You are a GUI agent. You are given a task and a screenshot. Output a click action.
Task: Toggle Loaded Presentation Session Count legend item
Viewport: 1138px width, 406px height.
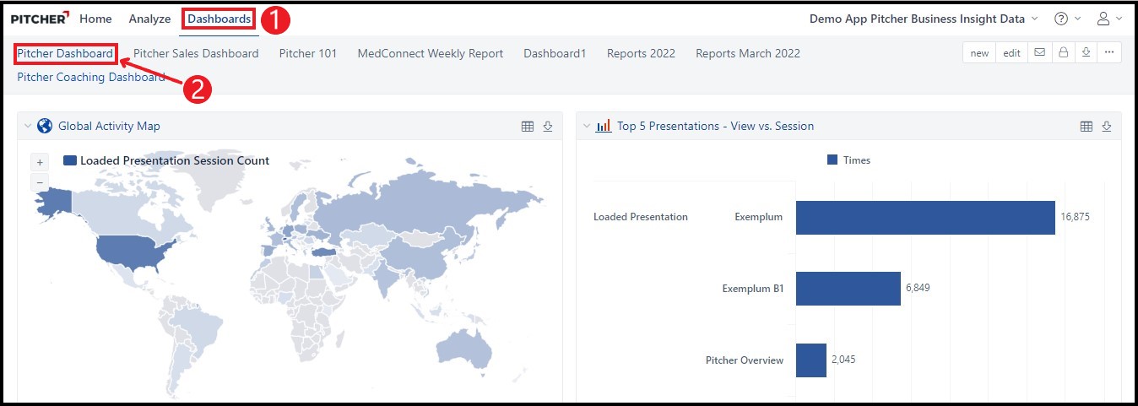(x=167, y=160)
